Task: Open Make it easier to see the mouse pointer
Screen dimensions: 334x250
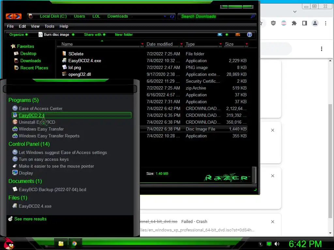Action: click(x=56, y=166)
